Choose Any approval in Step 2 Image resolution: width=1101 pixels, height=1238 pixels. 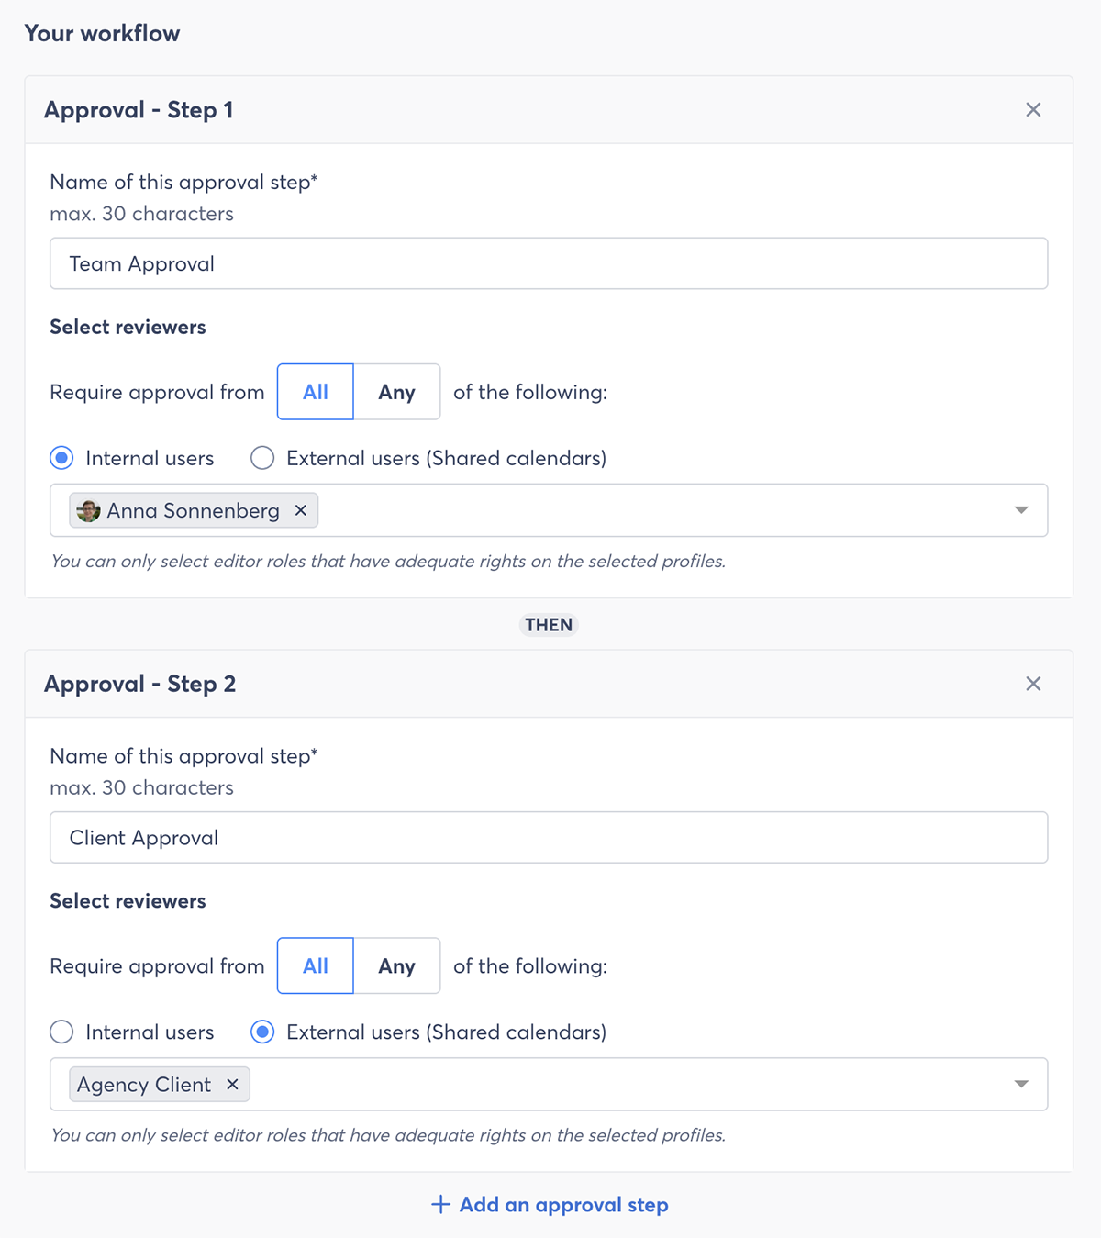click(x=396, y=965)
